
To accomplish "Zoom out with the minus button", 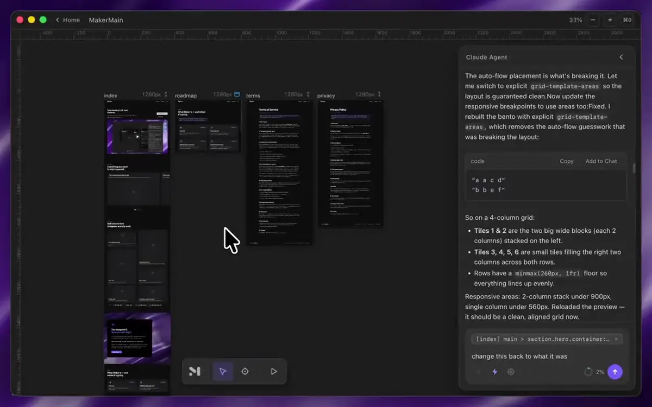I will [593, 20].
